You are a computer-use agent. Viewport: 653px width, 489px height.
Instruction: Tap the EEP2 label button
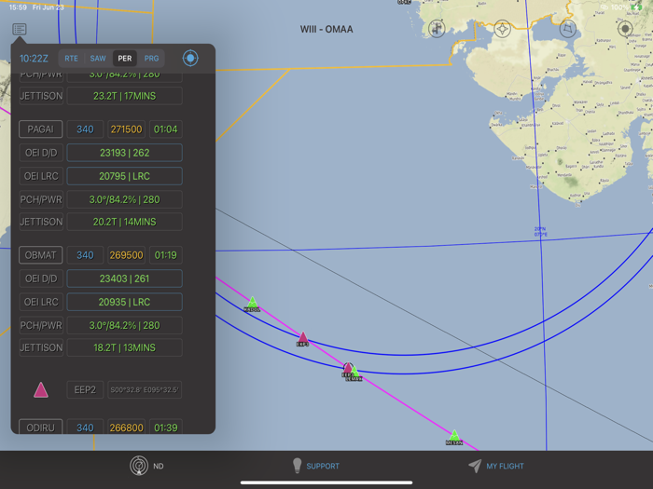coord(85,390)
